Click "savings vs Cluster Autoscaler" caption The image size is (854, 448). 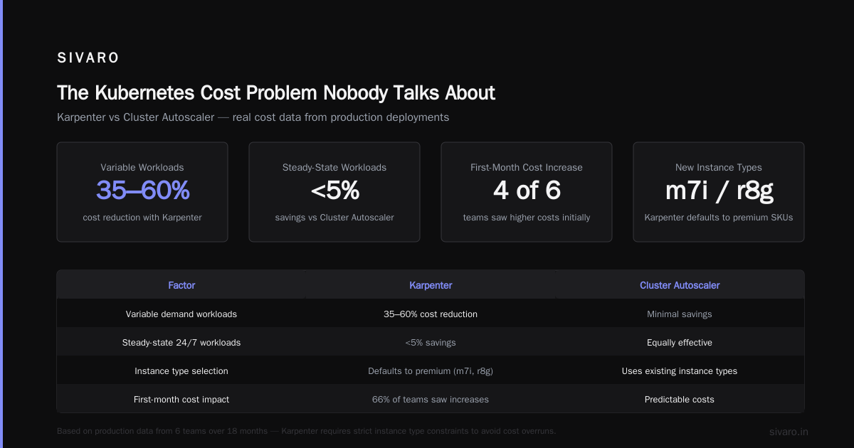[334, 218]
